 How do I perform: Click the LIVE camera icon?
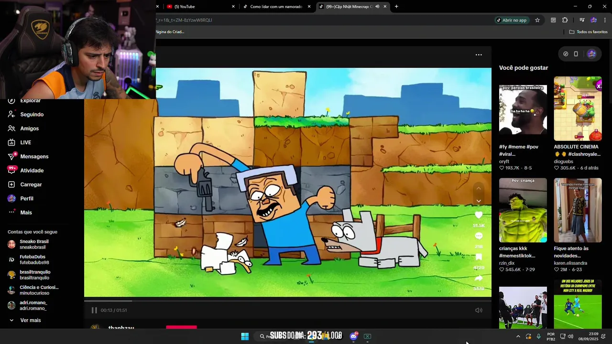pos(11,142)
